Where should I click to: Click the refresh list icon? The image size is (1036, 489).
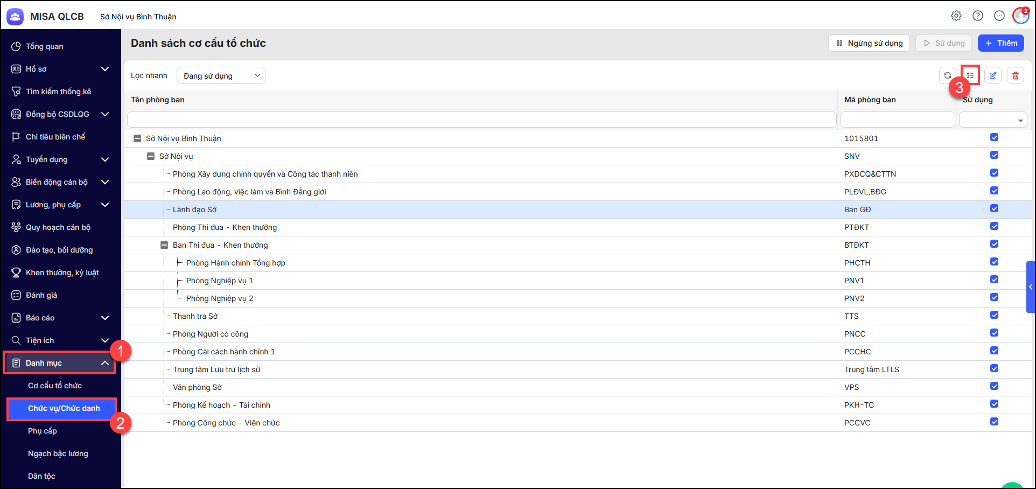(947, 75)
